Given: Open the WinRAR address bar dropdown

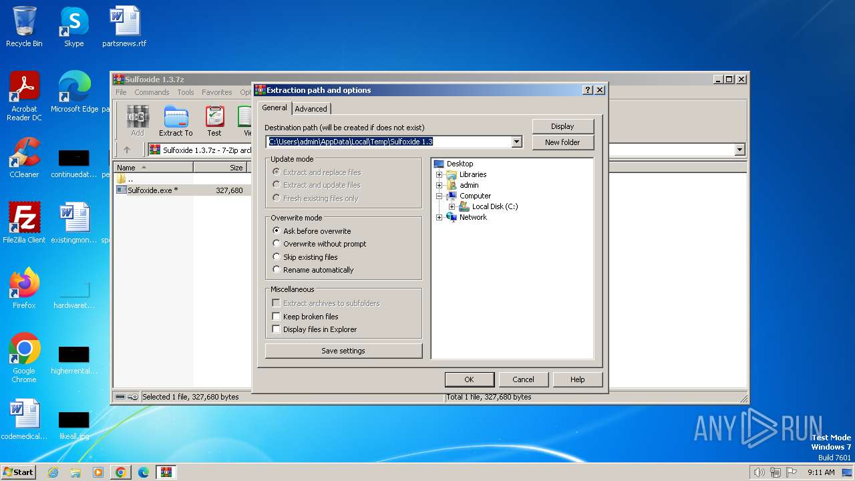Looking at the screenshot, I should point(739,150).
